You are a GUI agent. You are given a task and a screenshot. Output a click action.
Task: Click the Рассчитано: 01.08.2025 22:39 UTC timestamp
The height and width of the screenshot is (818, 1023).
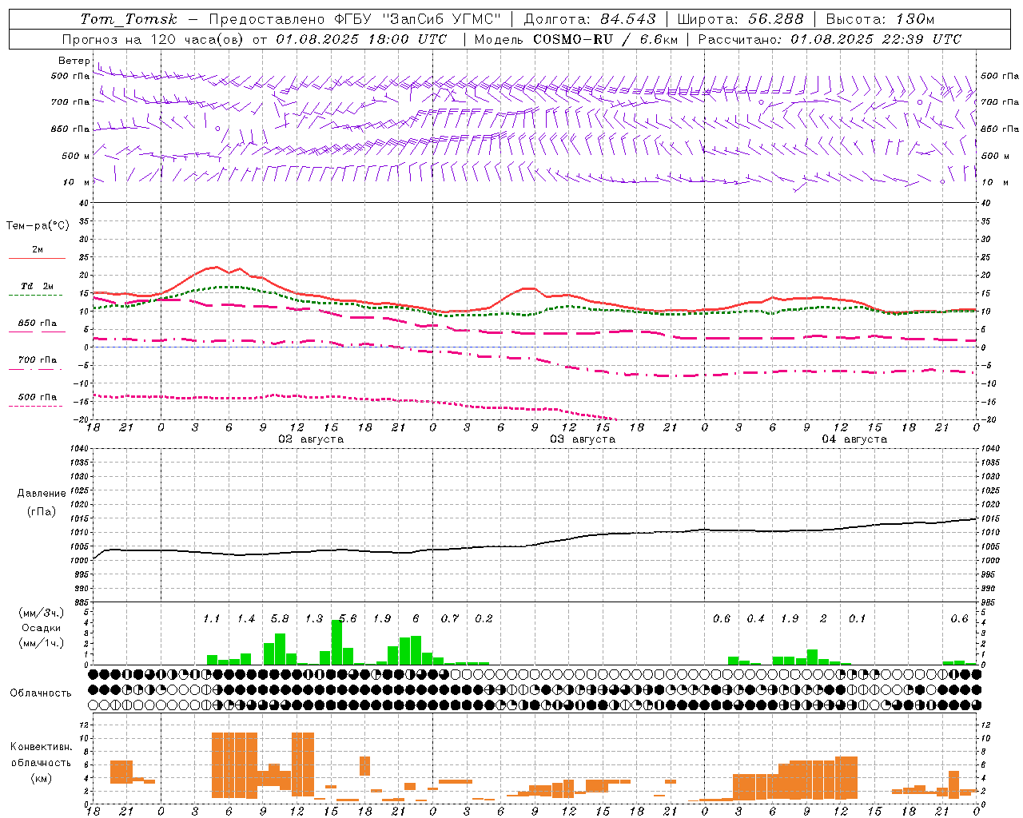(830, 39)
